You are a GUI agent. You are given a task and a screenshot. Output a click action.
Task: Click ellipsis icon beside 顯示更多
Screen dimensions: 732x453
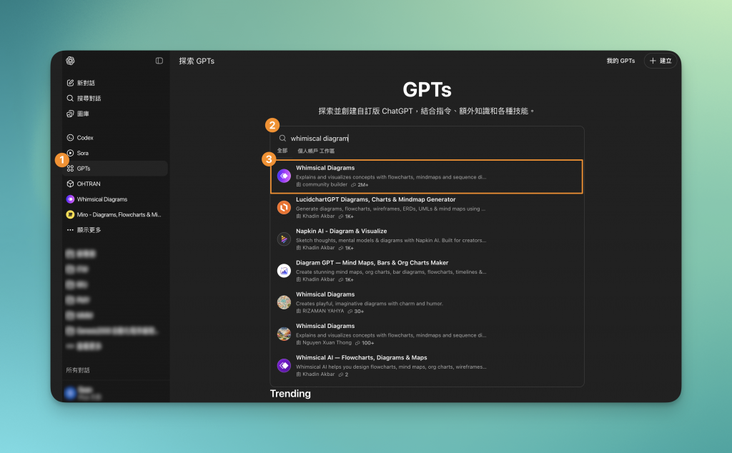(70, 230)
